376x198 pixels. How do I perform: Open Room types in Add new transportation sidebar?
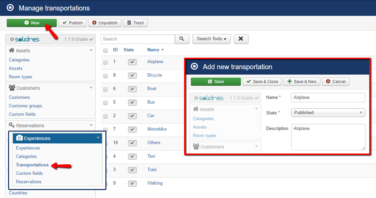(x=205, y=136)
